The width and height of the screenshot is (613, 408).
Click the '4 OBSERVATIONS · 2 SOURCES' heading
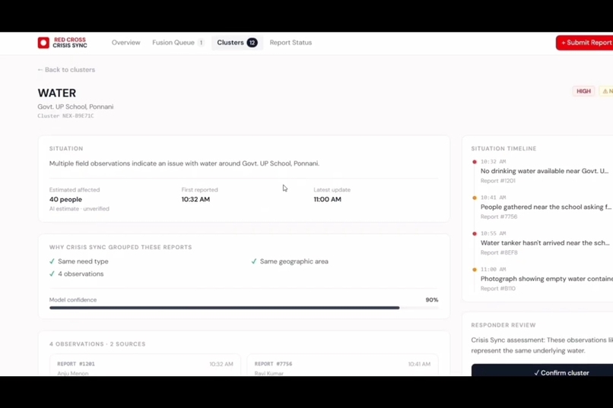[97, 344]
